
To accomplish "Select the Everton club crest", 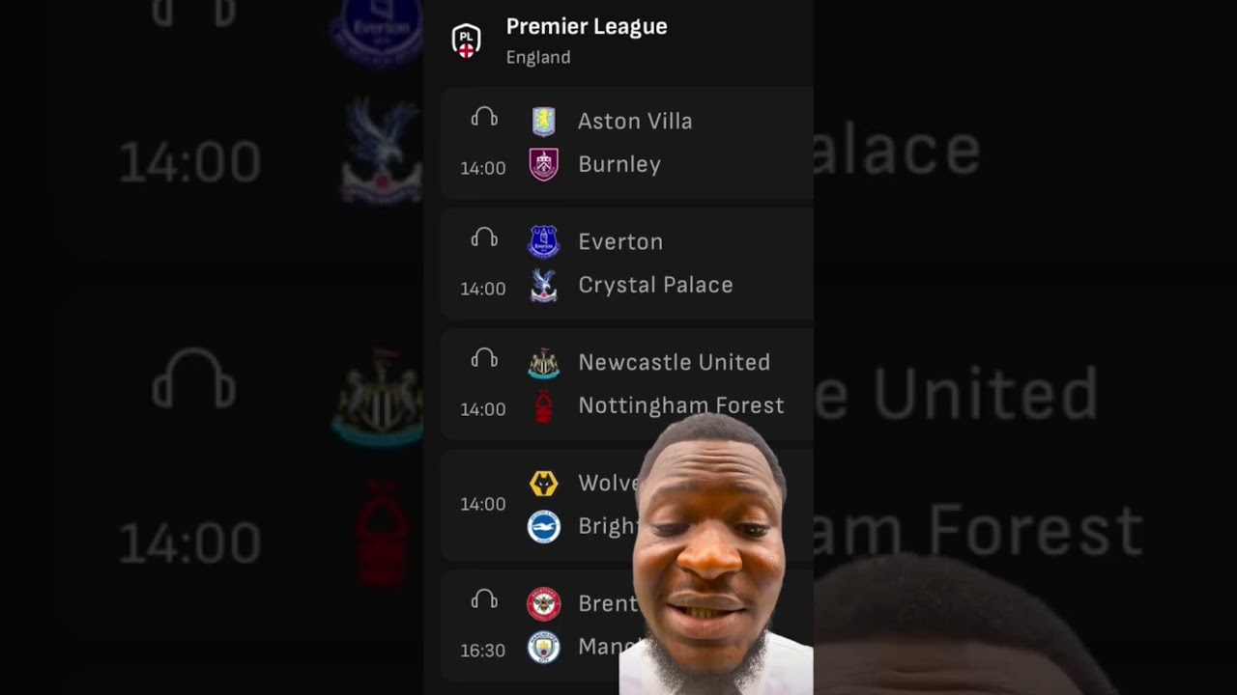I will (x=544, y=241).
